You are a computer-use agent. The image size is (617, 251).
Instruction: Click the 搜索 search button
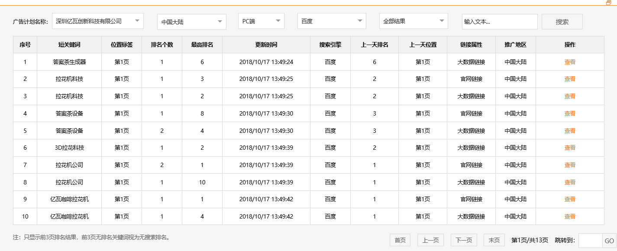[x=562, y=21]
